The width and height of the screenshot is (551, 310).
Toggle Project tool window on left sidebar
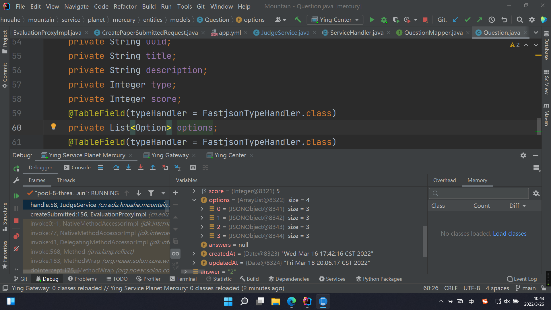coord(5,42)
